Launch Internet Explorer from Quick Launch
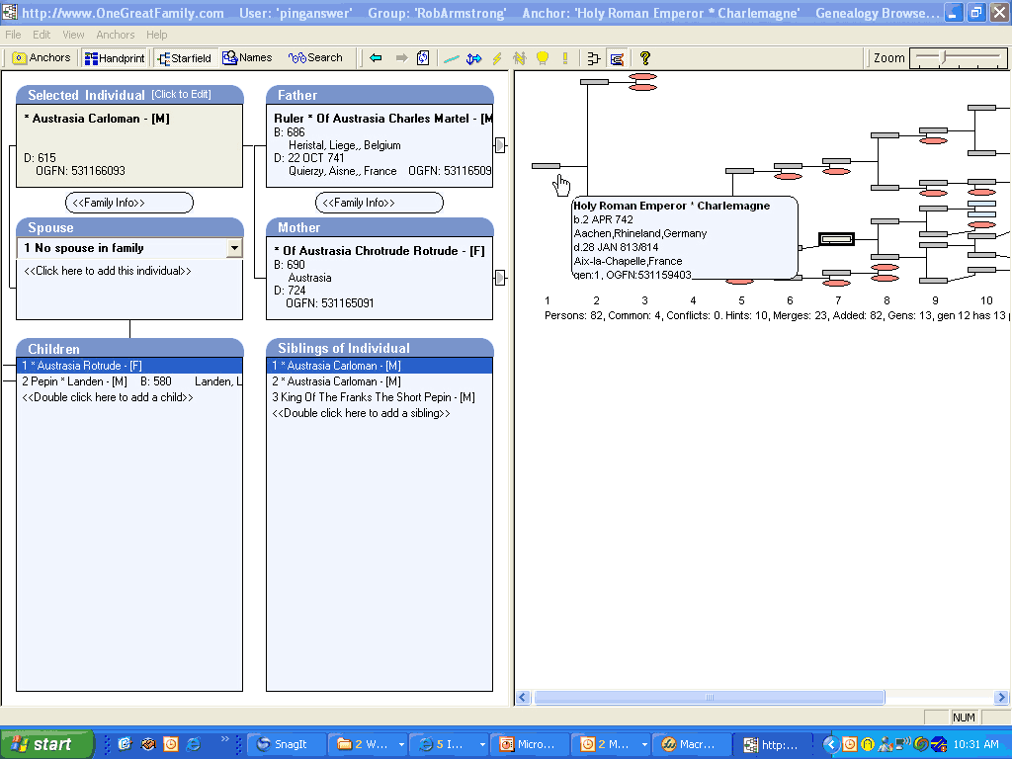This screenshot has width=1012, height=759. tap(193, 744)
